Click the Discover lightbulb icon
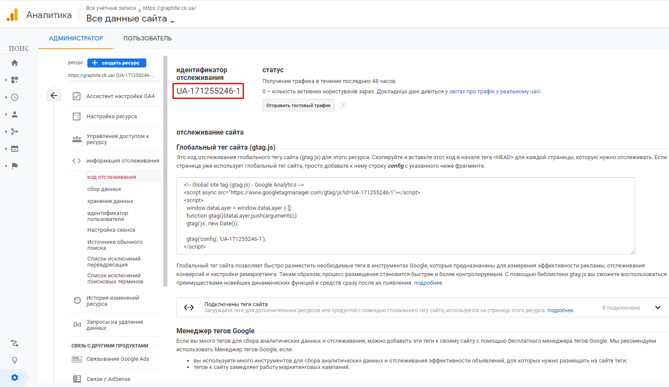 tap(15, 360)
